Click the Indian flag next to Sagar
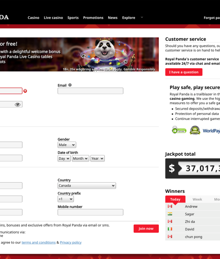The image size is (220, 259). (x=170, y=214)
